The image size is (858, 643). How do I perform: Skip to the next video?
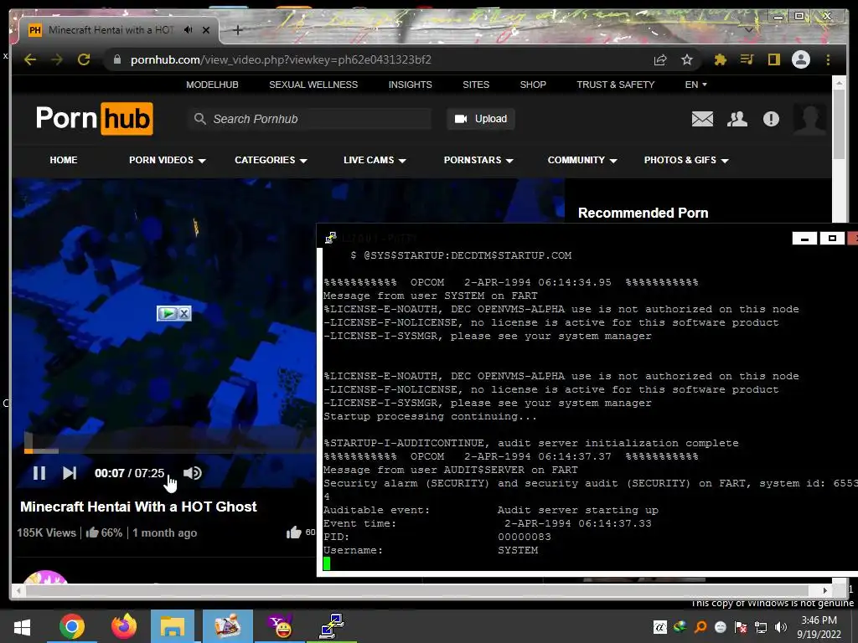pyautogui.click(x=70, y=473)
